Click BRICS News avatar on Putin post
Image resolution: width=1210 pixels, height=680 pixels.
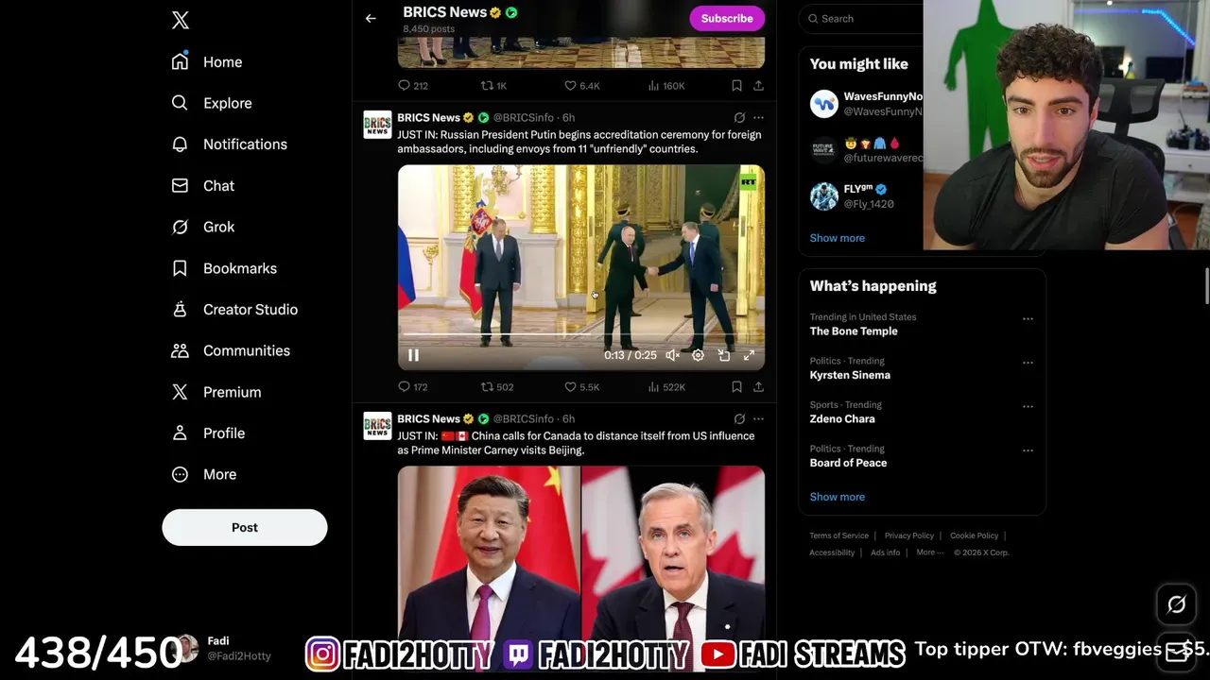[x=377, y=125]
